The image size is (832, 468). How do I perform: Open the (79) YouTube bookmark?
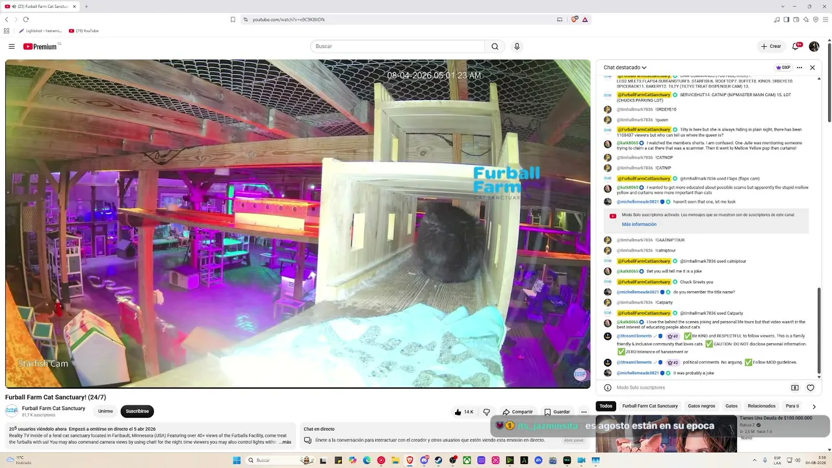pyautogui.click(x=84, y=31)
